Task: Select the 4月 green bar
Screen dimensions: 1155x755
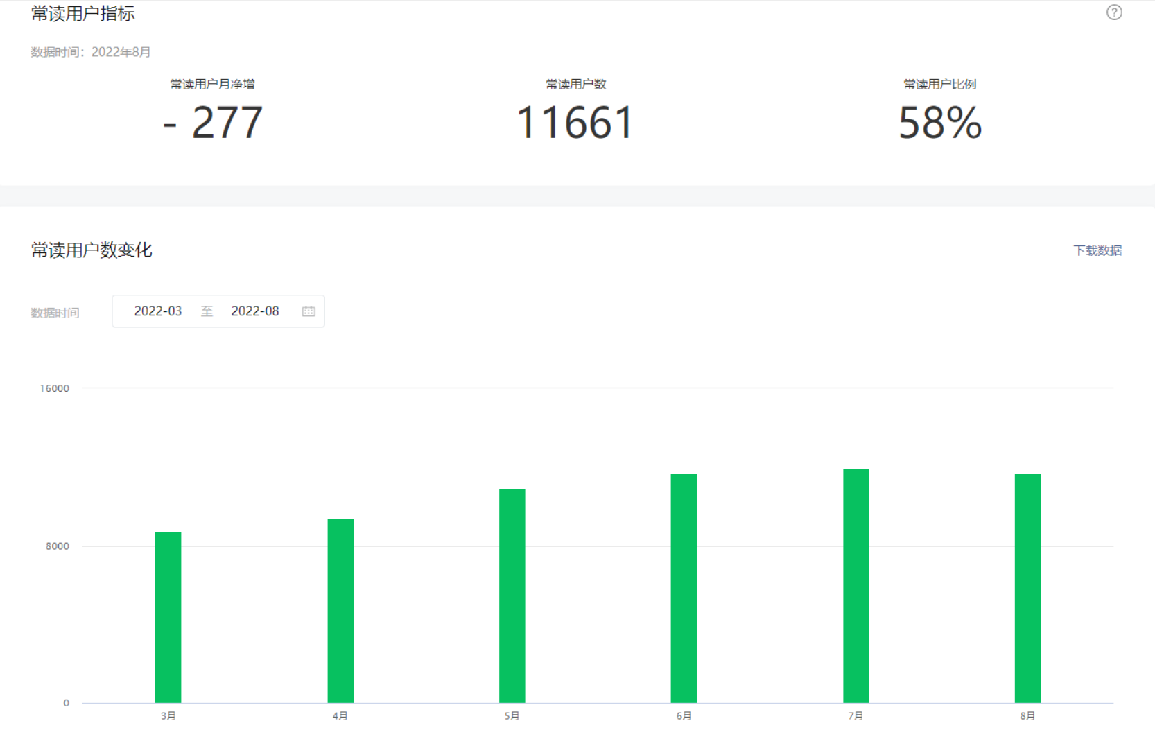Action: (340, 611)
